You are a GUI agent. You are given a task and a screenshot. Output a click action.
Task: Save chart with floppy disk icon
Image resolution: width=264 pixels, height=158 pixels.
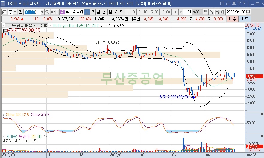(x=217, y=12)
